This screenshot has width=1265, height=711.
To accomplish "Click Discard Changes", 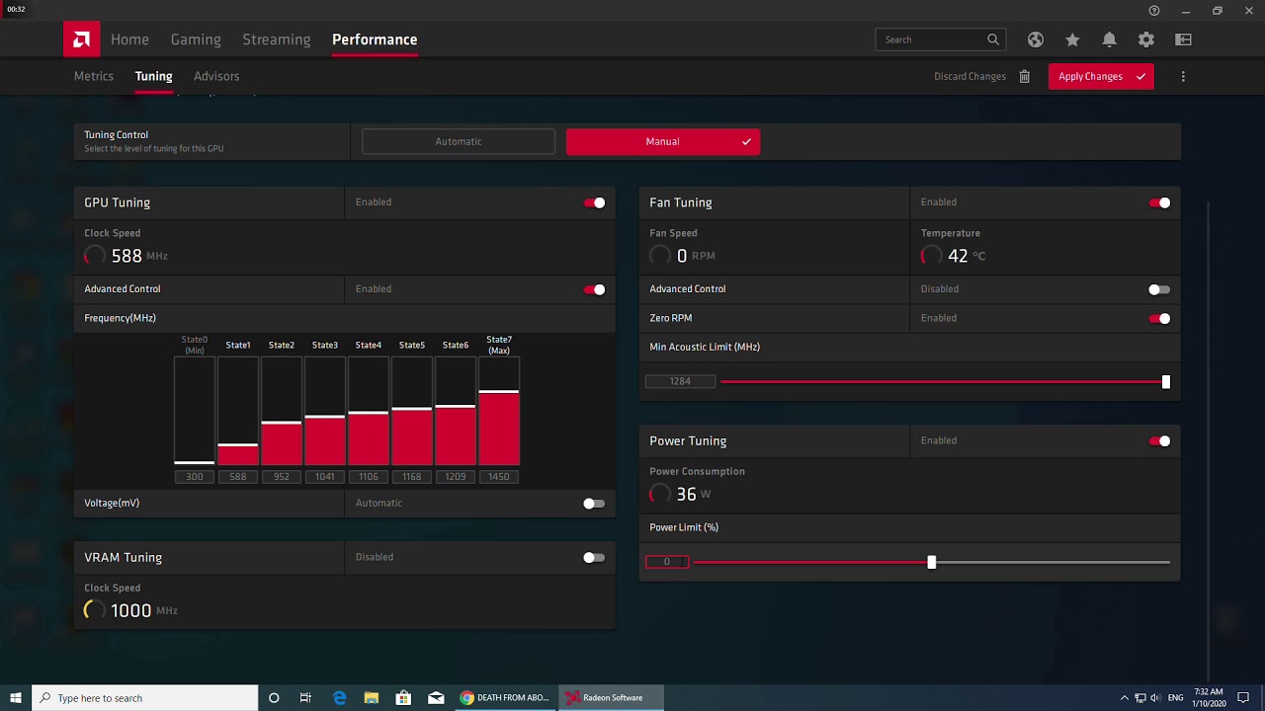I will click(x=970, y=76).
